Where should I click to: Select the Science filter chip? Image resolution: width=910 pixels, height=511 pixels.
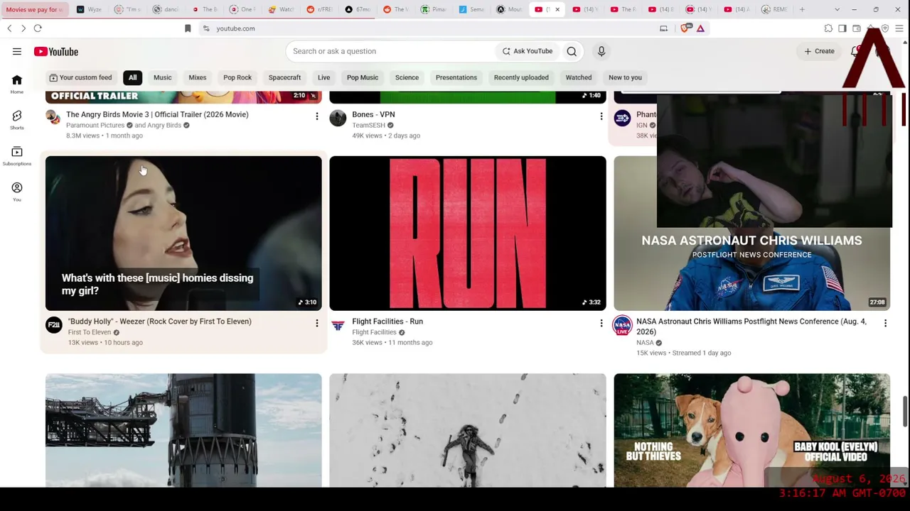coord(407,77)
